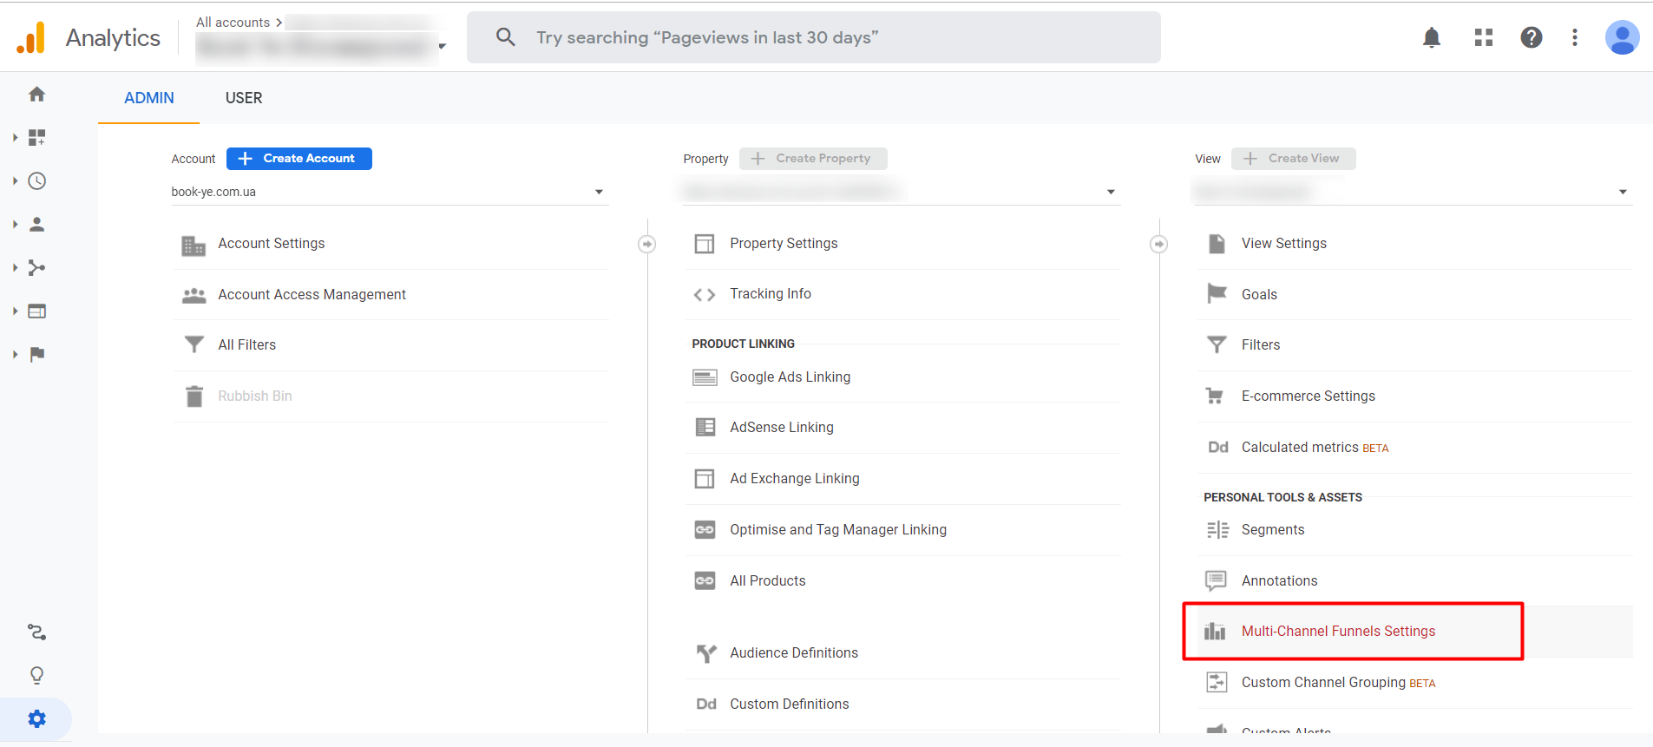Click the Admin gear icon in sidebar

coord(36,719)
